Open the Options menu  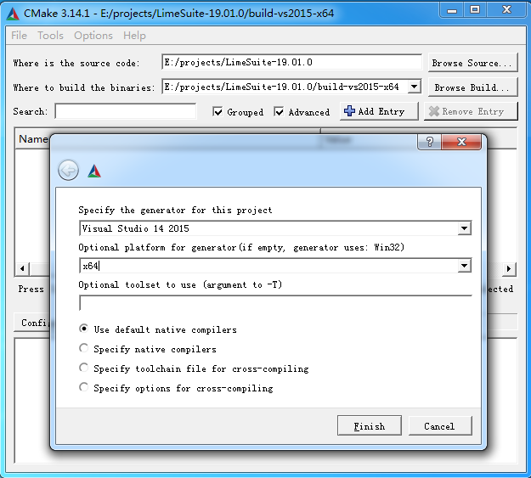click(93, 35)
